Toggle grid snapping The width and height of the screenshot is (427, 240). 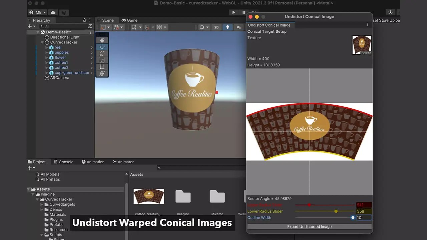coord(147,27)
